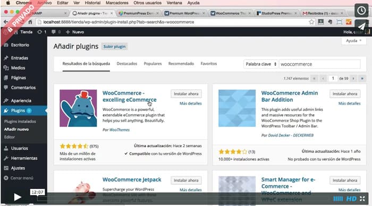Install Smart Manager for e-Commerce now
The image size is (372, 206).
coord(345,181)
